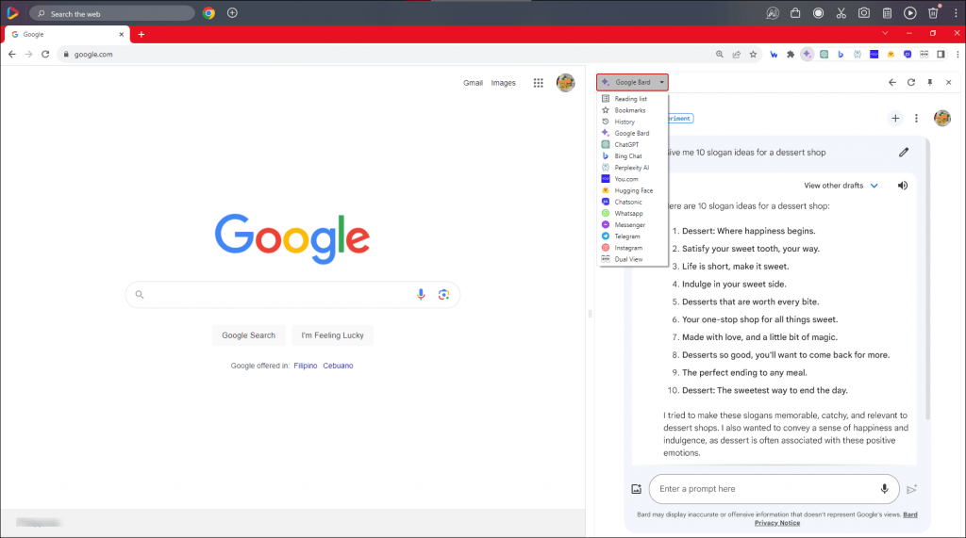Viewport: 966px width, 538px height.
Task: Reload the Bard side panel
Action: [x=911, y=83]
